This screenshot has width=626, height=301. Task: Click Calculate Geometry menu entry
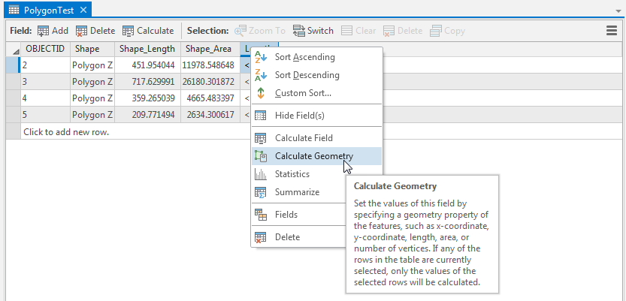point(316,156)
